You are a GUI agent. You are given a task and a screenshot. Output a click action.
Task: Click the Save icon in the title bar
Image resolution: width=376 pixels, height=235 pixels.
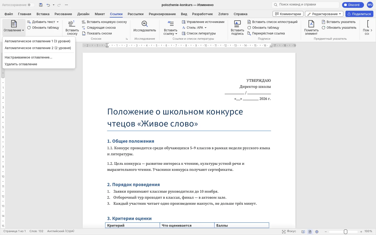[41, 5]
